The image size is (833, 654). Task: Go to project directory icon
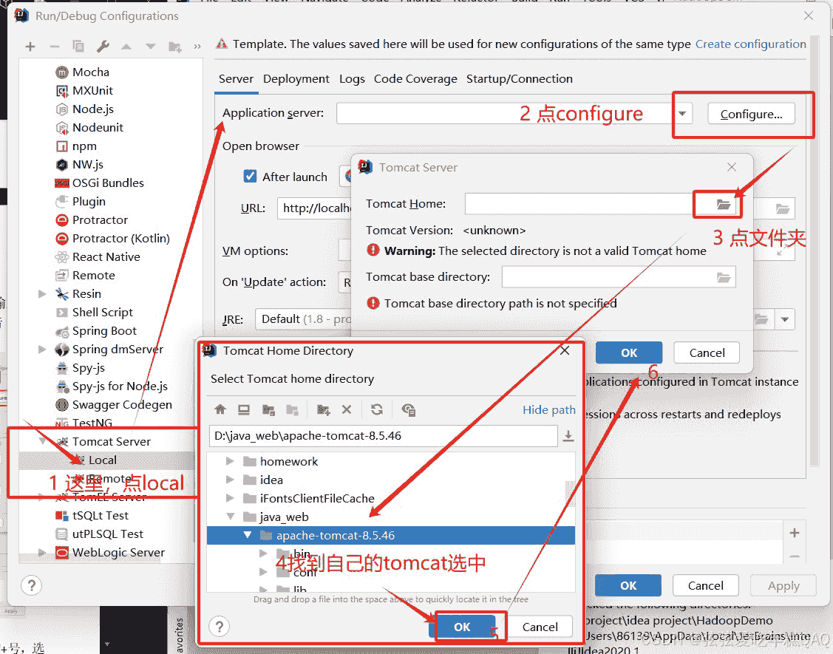point(268,409)
